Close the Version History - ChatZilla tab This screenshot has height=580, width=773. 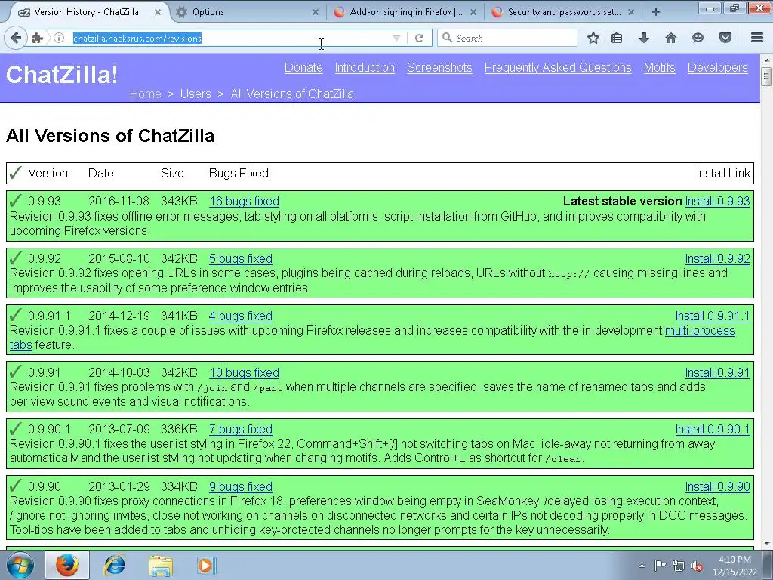(x=158, y=12)
